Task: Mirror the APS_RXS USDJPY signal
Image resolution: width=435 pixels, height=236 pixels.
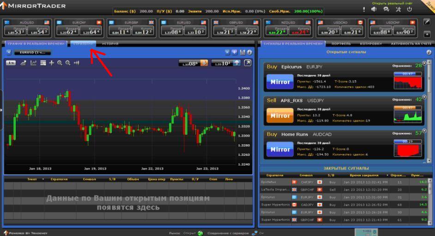Action: tap(280, 116)
